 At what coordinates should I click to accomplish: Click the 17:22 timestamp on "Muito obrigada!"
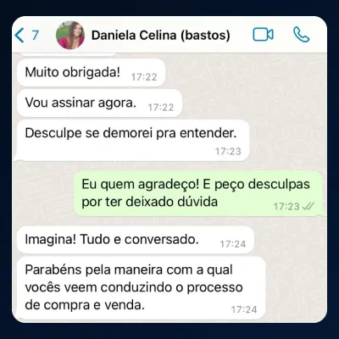point(144,77)
